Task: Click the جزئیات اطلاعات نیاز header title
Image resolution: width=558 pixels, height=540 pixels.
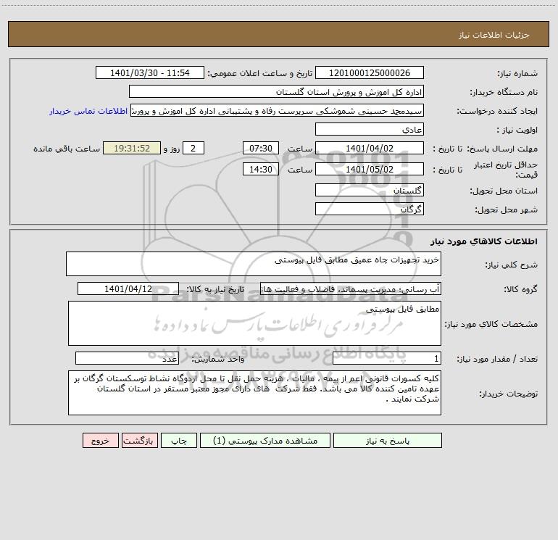Action: [x=494, y=35]
